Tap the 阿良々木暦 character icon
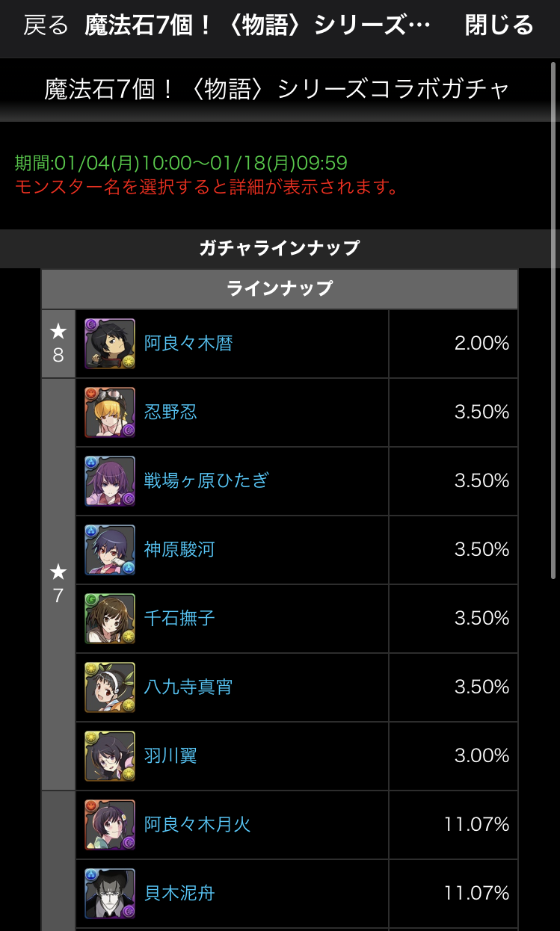This screenshot has width=560, height=931. [x=110, y=344]
